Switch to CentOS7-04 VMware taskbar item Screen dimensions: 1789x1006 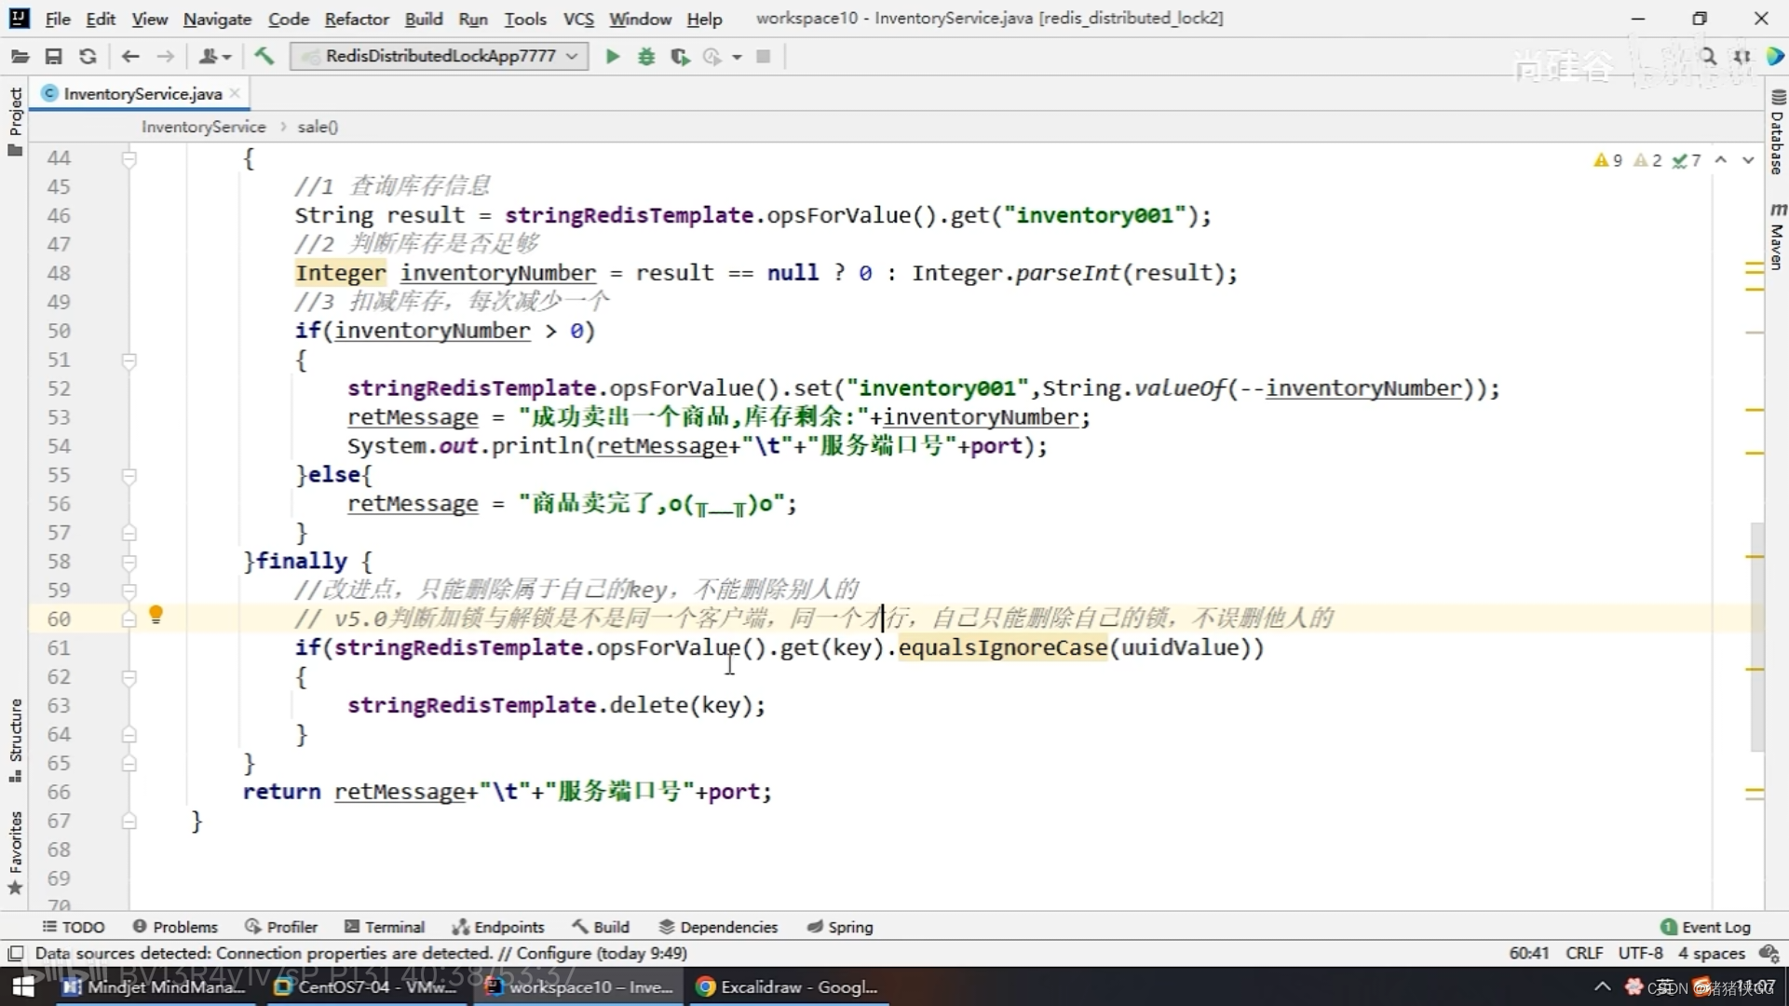tap(366, 986)
